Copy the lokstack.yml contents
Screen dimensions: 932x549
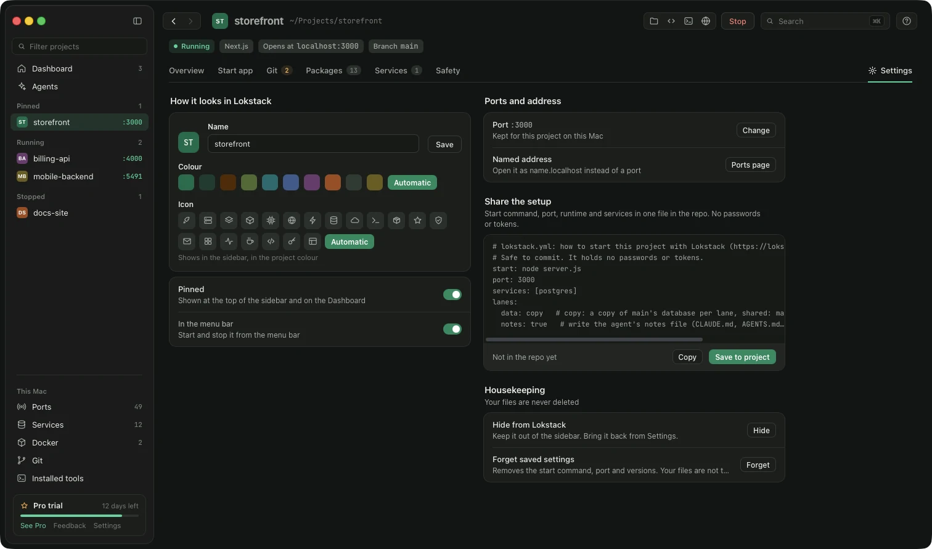coord(687,357)
